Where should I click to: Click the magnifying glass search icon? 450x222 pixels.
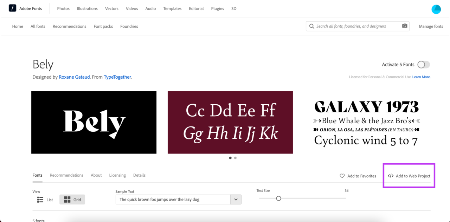pyautogui.click(x=312, y=26)
